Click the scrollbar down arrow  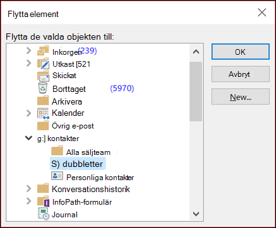click(196, 214)
